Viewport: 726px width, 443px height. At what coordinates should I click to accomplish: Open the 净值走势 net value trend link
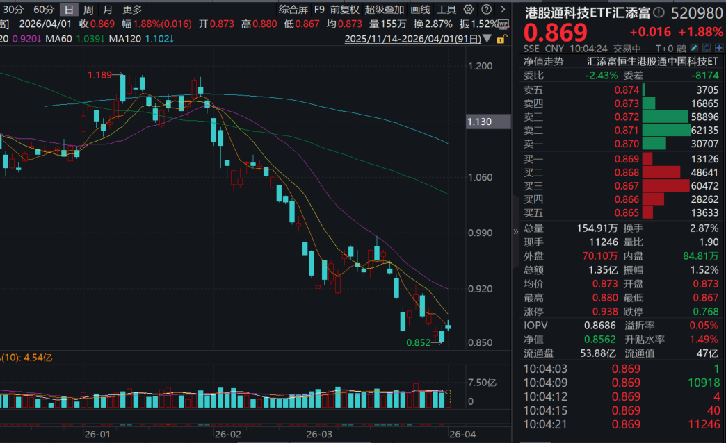click(544, 61)
